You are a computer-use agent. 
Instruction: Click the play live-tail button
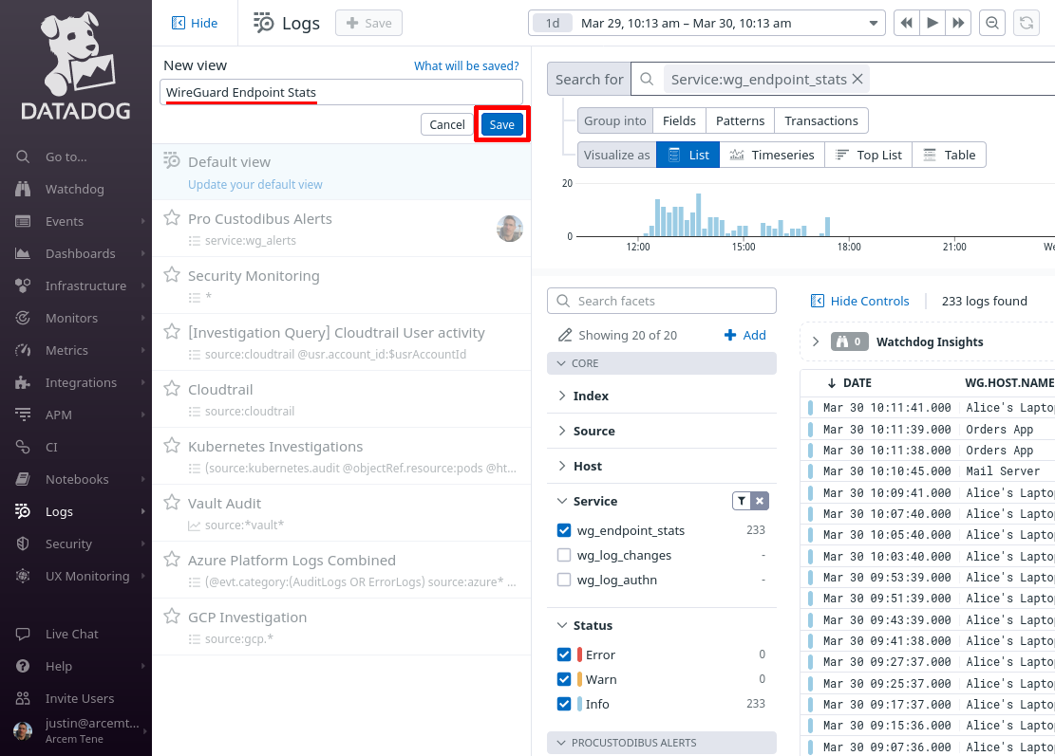tap(933, 23)
